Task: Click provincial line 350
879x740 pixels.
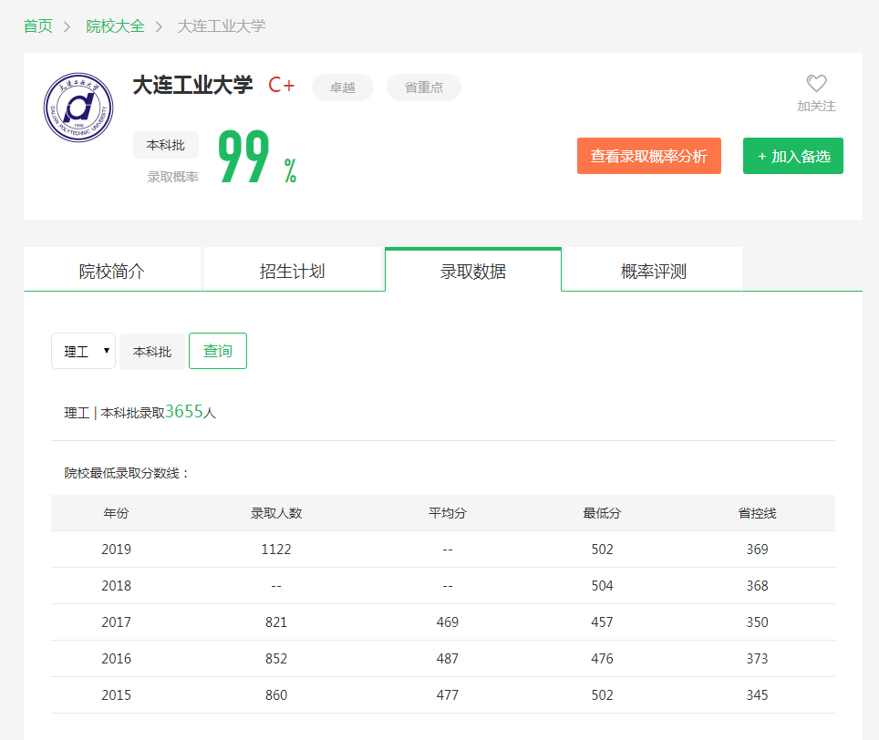Action: coord(758,622)
